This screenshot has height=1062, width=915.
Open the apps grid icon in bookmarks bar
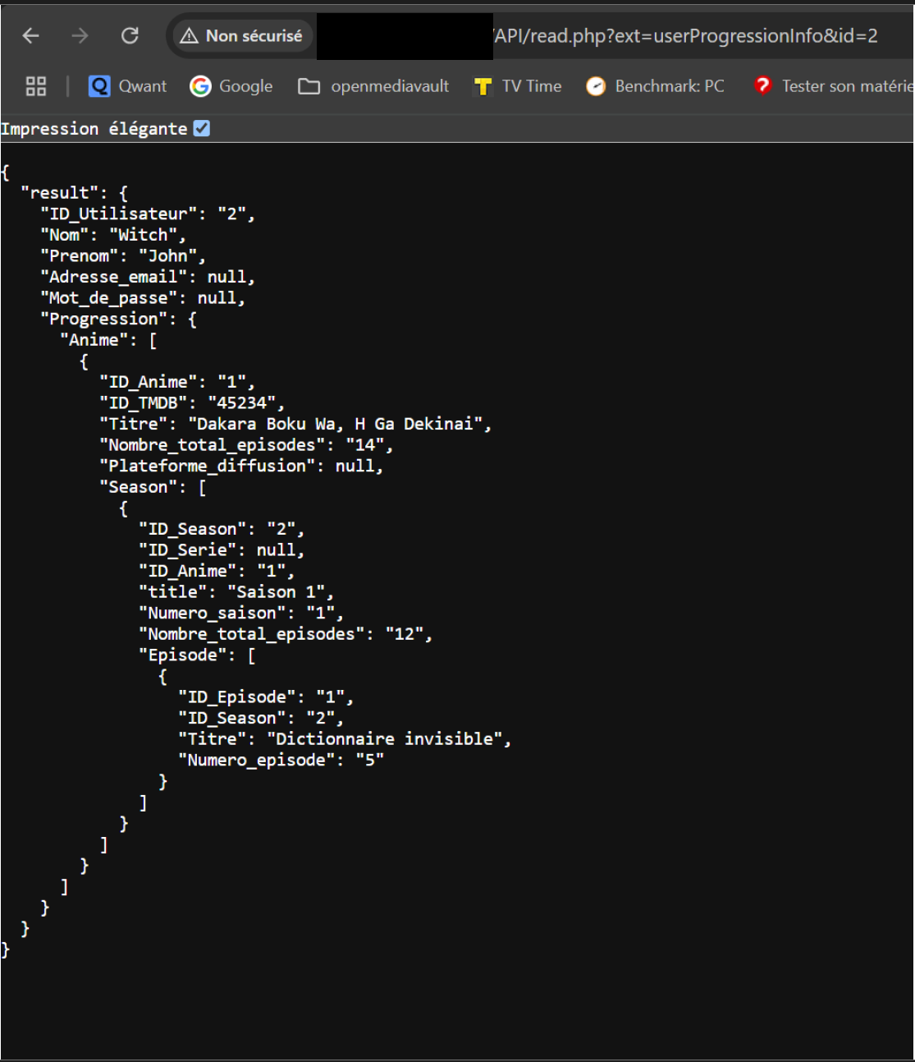pos(36,86)
